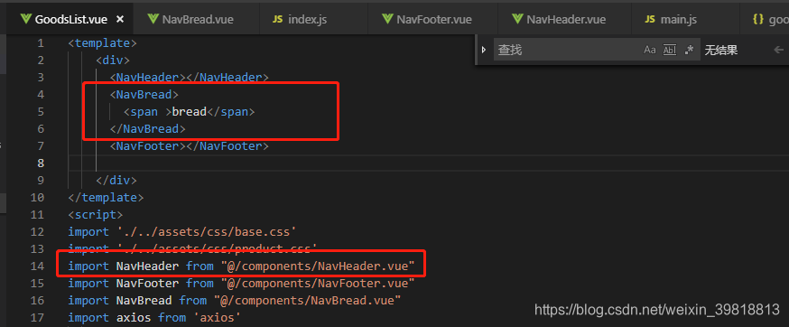Click the opening template tag on line 1
The height and width of the screenshot is (327, 789).
point(103,42)
